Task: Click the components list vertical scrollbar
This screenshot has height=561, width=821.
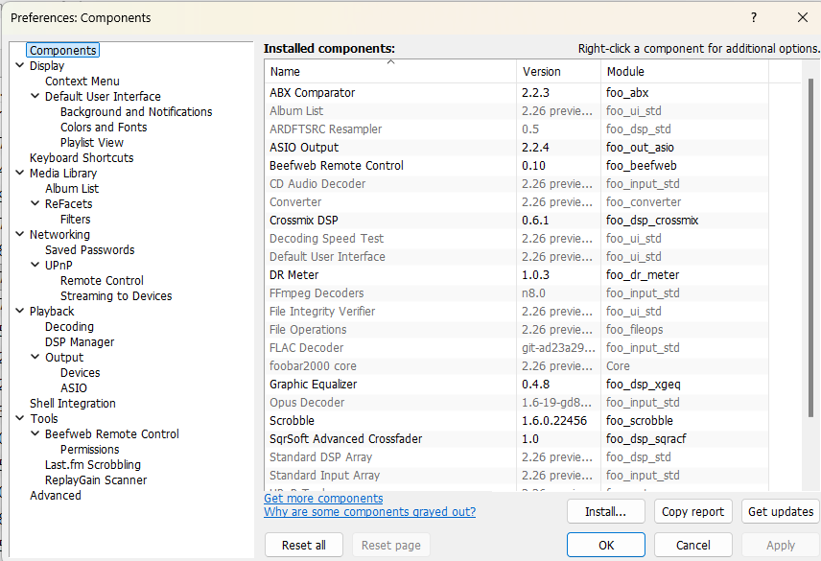Action: [810, 248]
